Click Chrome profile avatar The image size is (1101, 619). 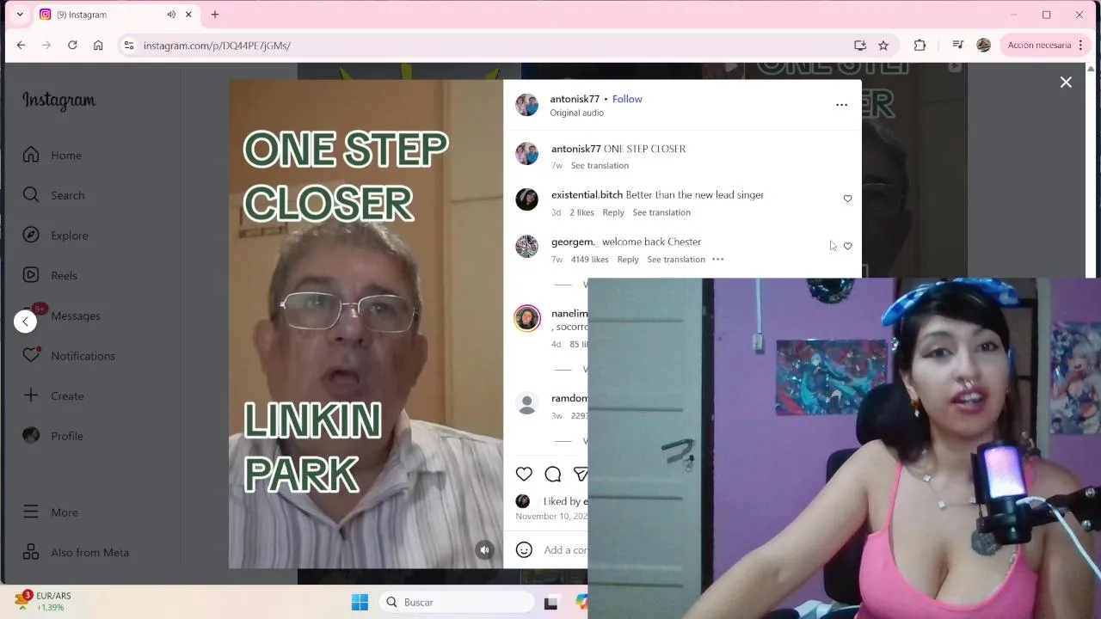983,45
